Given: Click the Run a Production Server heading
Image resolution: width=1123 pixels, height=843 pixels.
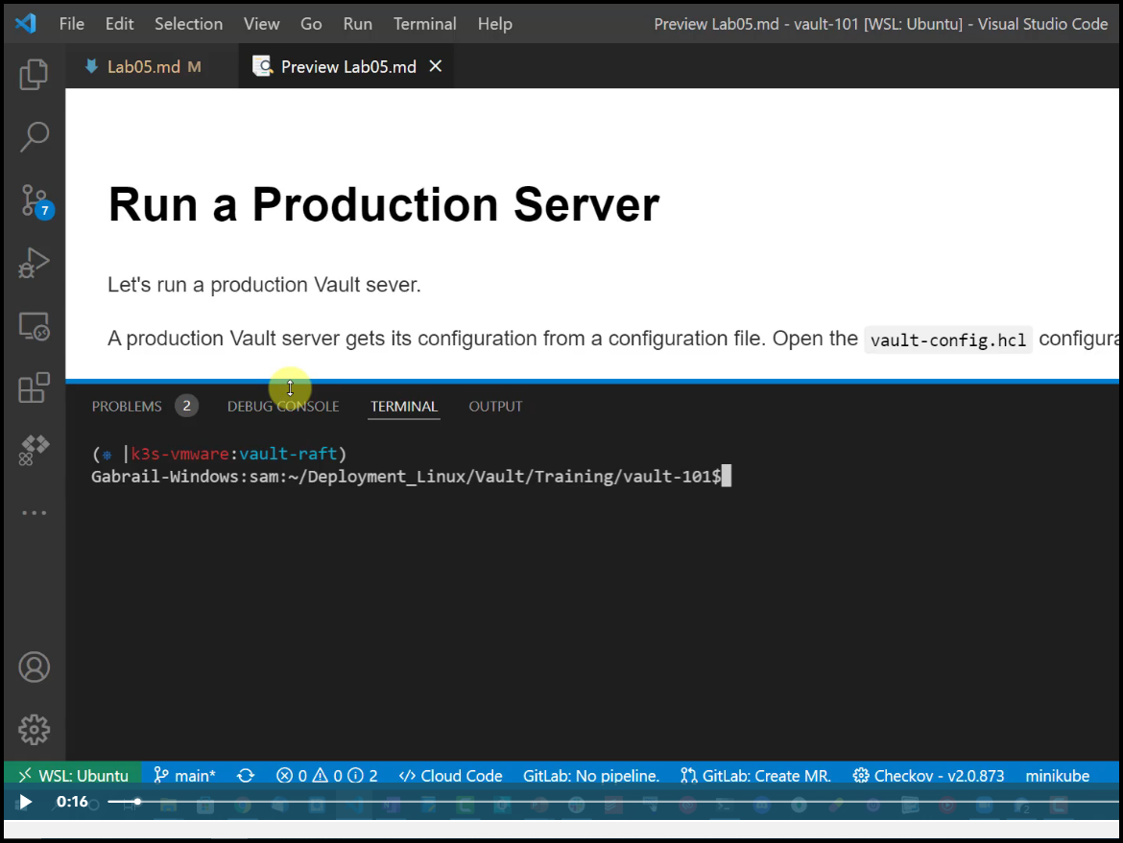Looking at the screenshot, I should (x=383, y=204).
